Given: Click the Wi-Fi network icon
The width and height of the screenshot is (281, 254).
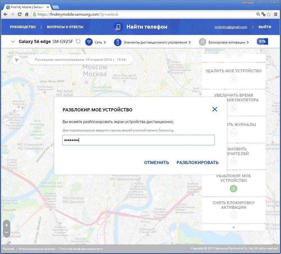Looking at the screenshot, I should tap(89, 42).
